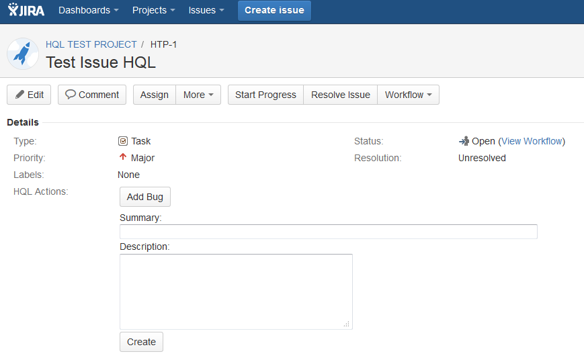Add a Comment using the Comment button
584x362 pixels.
[92, 95]
